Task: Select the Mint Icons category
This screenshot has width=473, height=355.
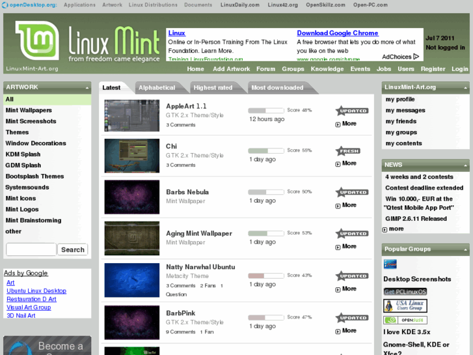Action: pos(21,198)
